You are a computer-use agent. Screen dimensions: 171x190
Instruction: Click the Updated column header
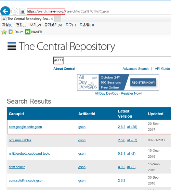(x=156, y=114)
